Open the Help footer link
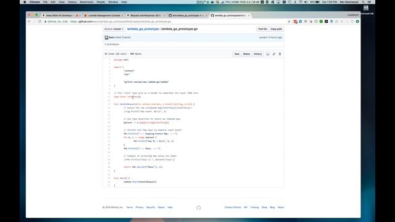This screenshot has height=222, width=395. point(170,207)
